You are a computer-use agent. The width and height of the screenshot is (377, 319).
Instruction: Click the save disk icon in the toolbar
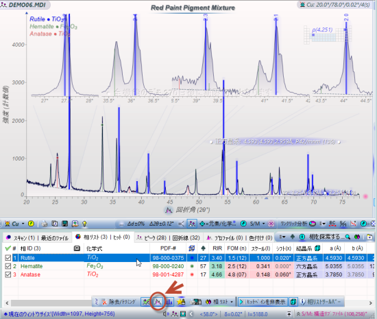pyautogui.click(x=64, y=224)
